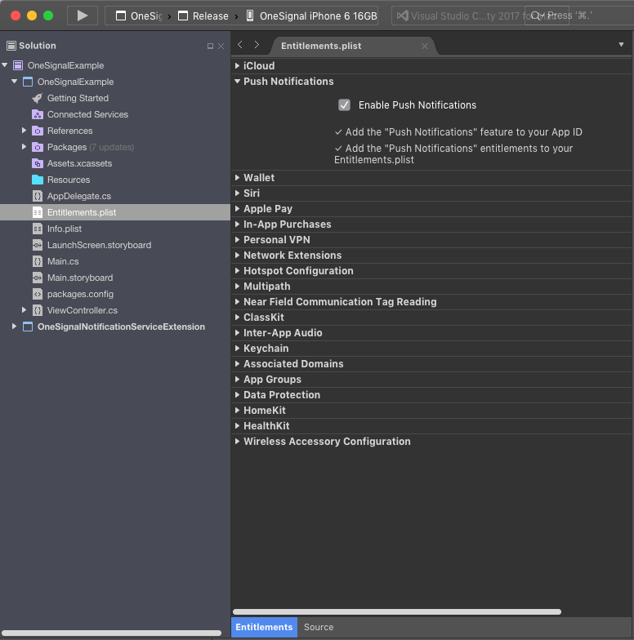Expand the Inter-App Audio section

[237, 333]
